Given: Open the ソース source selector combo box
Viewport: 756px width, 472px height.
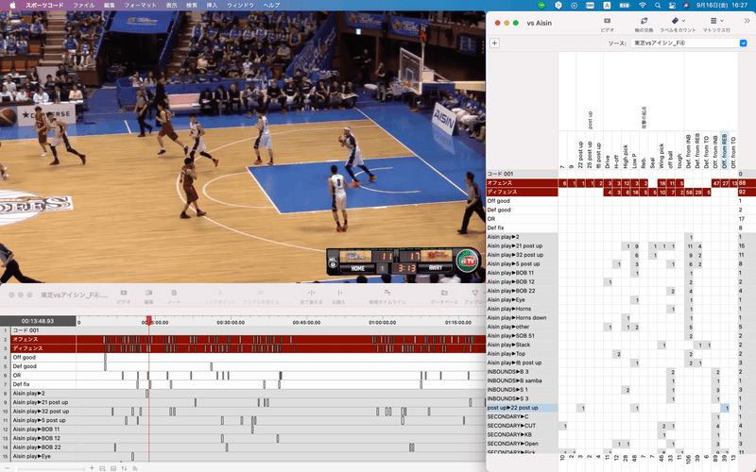Looking at the screenshot, I should click(689, 43).
